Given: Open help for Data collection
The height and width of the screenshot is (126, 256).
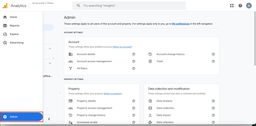Looking at the screenshot, I should coord(213,108).
